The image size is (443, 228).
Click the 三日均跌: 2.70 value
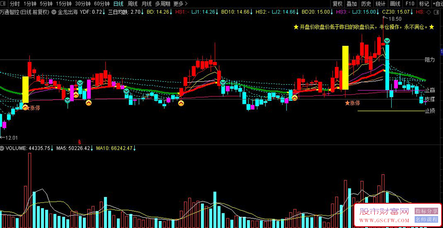126,12
